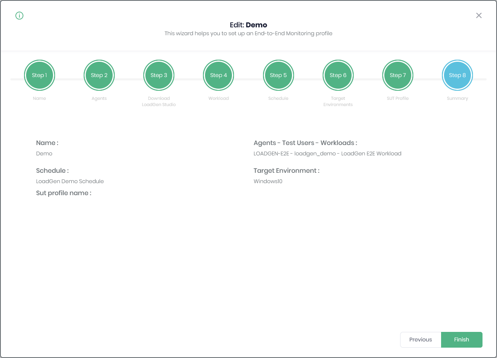Click the LOADGEN-E2E agents workload entry
The image size is (497, 358).
click(x=327, y=154)
